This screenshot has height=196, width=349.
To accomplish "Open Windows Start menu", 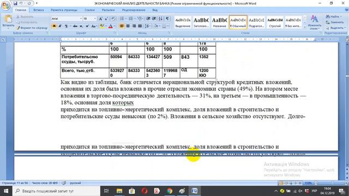I will (x=6, y=191).
